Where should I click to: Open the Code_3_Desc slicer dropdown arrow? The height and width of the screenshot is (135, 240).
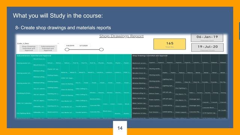(58, 43)
